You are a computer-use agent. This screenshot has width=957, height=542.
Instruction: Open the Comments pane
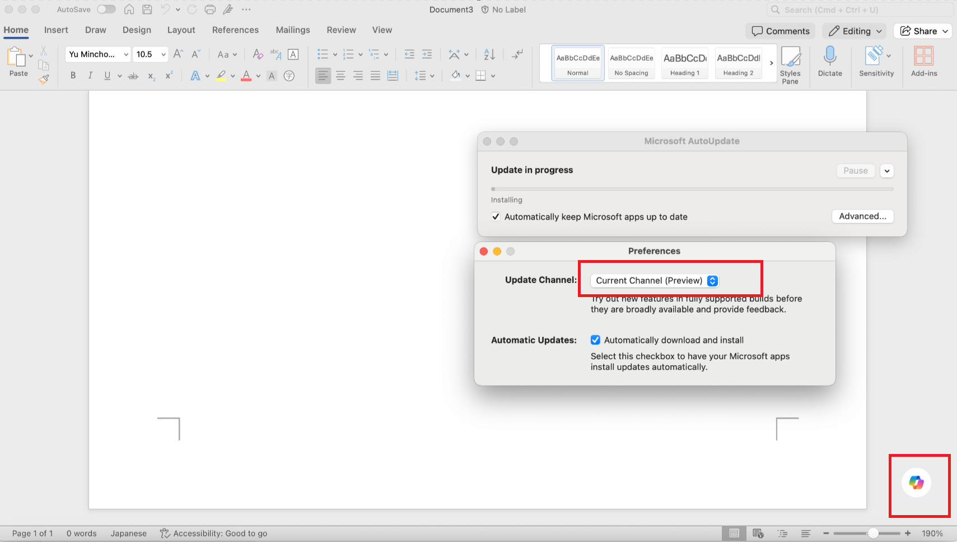781,31
